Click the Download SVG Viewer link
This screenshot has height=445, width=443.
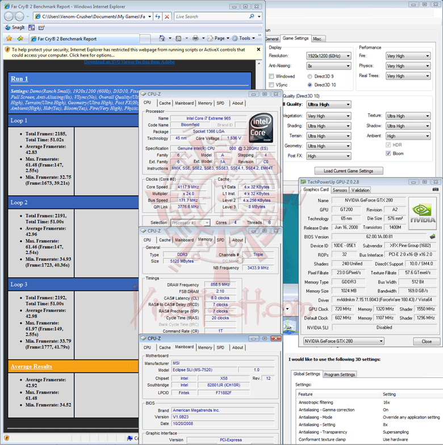point(129,61)
